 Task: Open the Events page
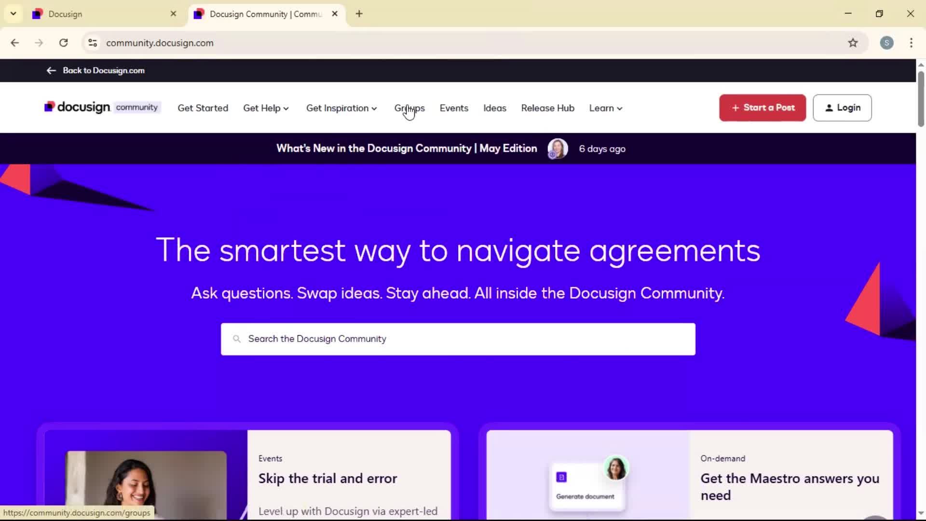coord(454,108)
